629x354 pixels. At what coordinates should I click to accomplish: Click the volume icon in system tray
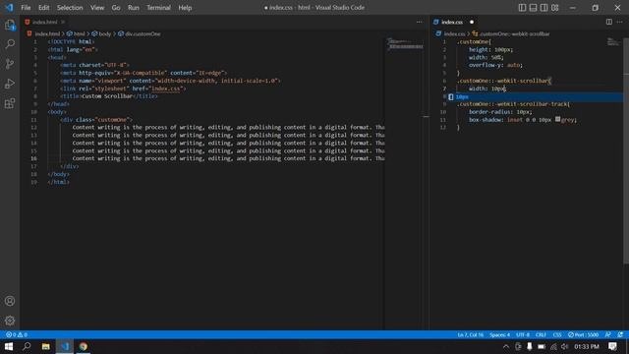point(565,346)
